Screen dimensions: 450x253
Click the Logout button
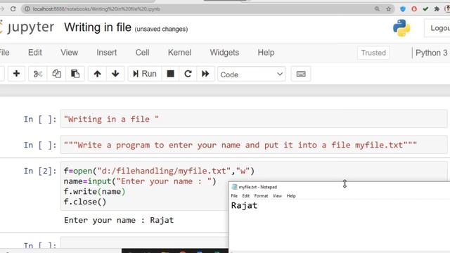(437, 28)
